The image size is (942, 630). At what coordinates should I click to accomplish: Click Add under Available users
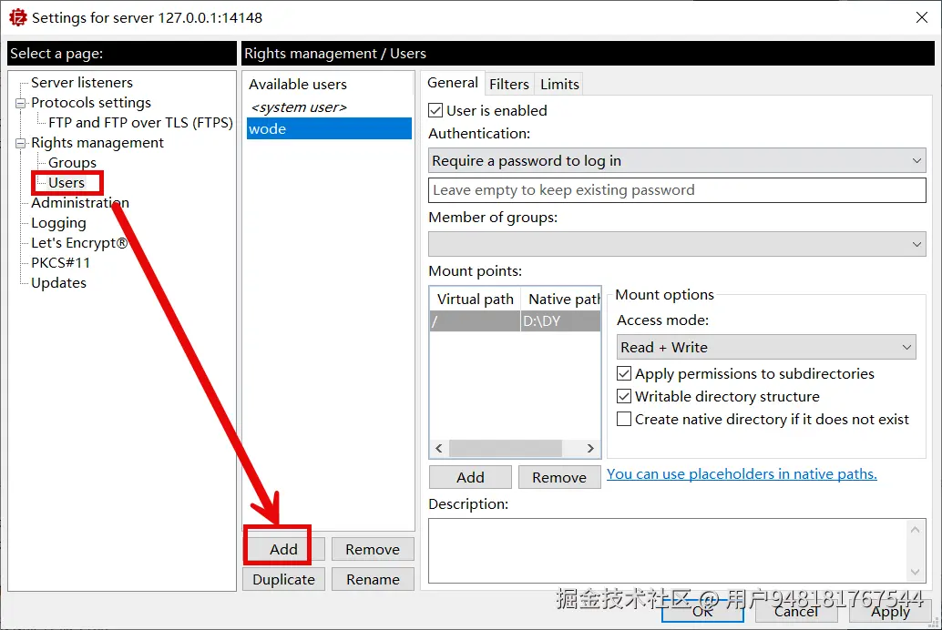tap(283, 549)
